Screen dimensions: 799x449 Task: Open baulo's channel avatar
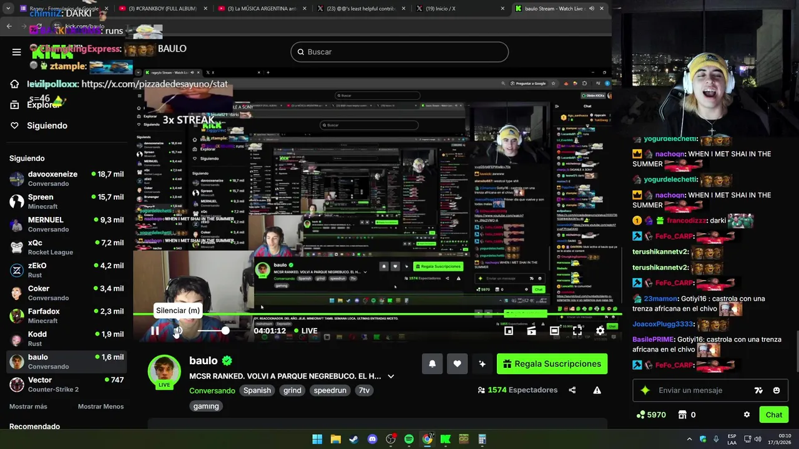[164, 371]
